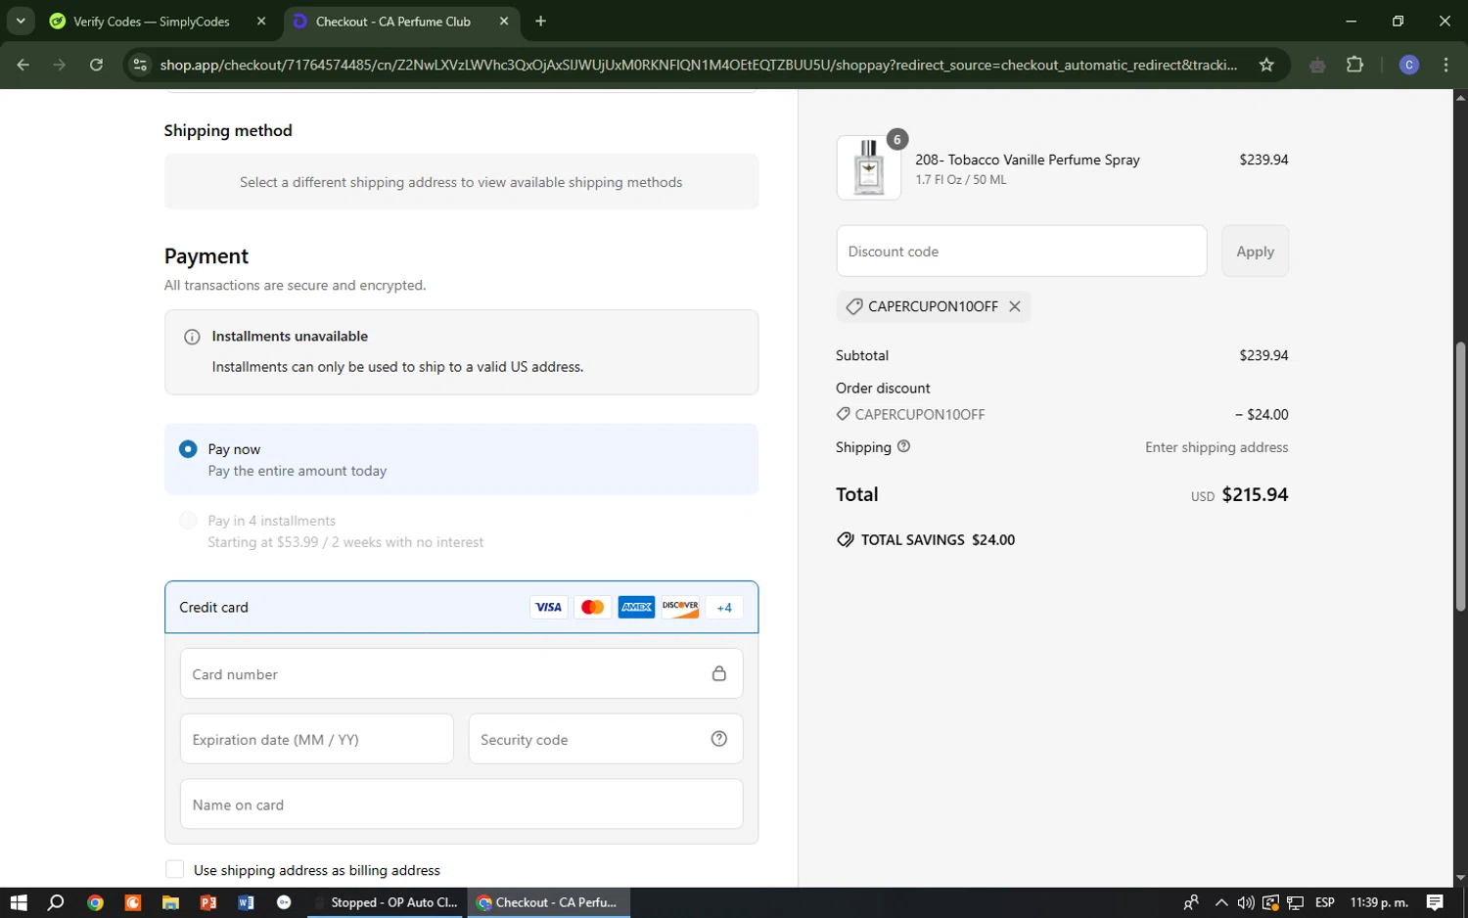Click the Apply discount button
This screenshot has width=1468, height=918.
(x=1255, y=252)
